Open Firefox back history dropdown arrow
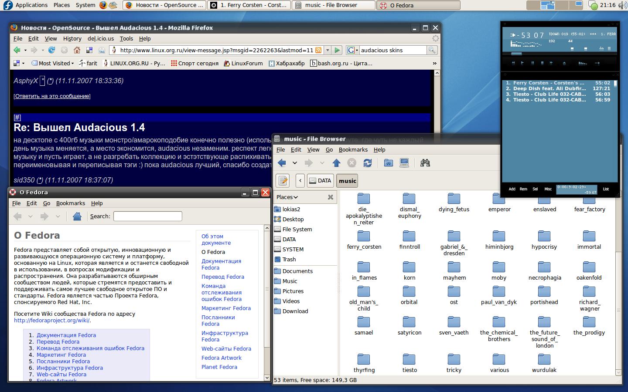628x392 pixels. click(25, 50)
